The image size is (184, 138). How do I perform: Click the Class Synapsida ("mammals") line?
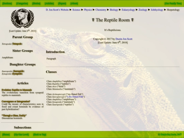coord(61,102)
